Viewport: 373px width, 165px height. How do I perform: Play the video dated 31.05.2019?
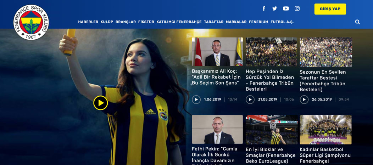click(250, 99)
